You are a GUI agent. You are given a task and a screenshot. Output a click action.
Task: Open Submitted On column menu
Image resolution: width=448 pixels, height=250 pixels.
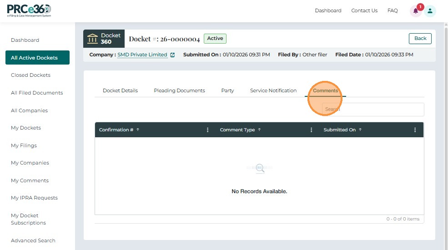pos(415,130)
